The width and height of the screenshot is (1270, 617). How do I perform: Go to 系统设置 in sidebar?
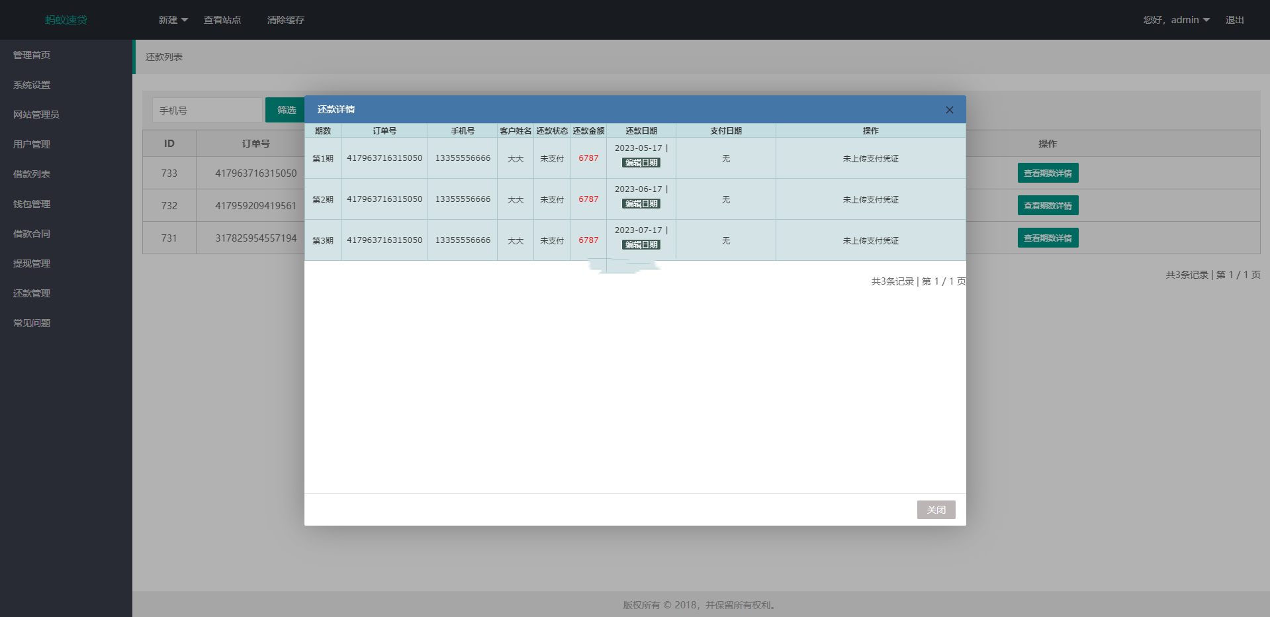(x=32, y=85)
